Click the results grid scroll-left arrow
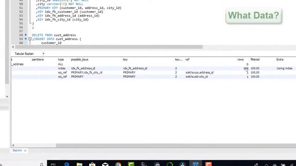The height and width of the screenshot is (166, 296). [13, 145]
